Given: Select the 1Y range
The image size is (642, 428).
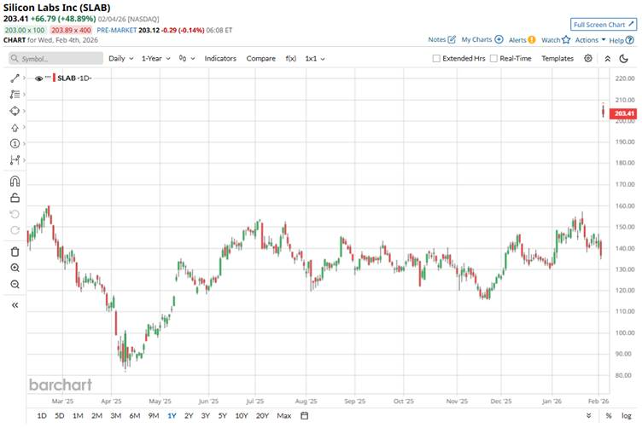Looking at the screenshot, I should (x=172, y=416).
